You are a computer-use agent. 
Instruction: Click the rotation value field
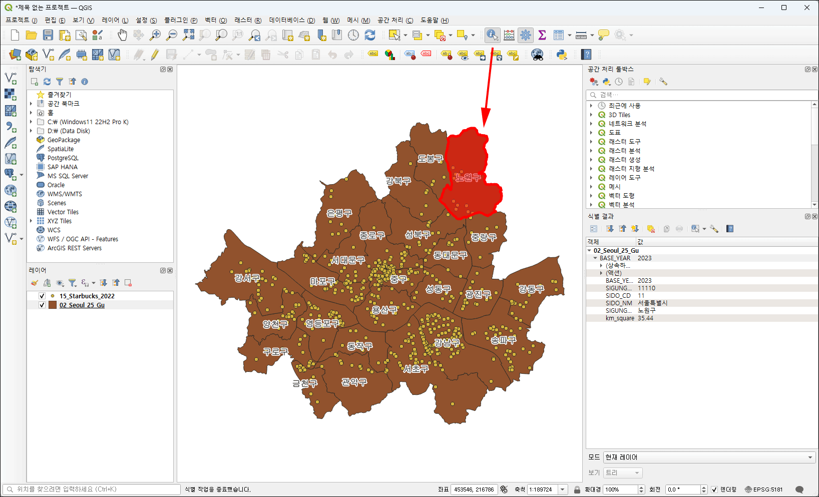[x=683, y=489]
